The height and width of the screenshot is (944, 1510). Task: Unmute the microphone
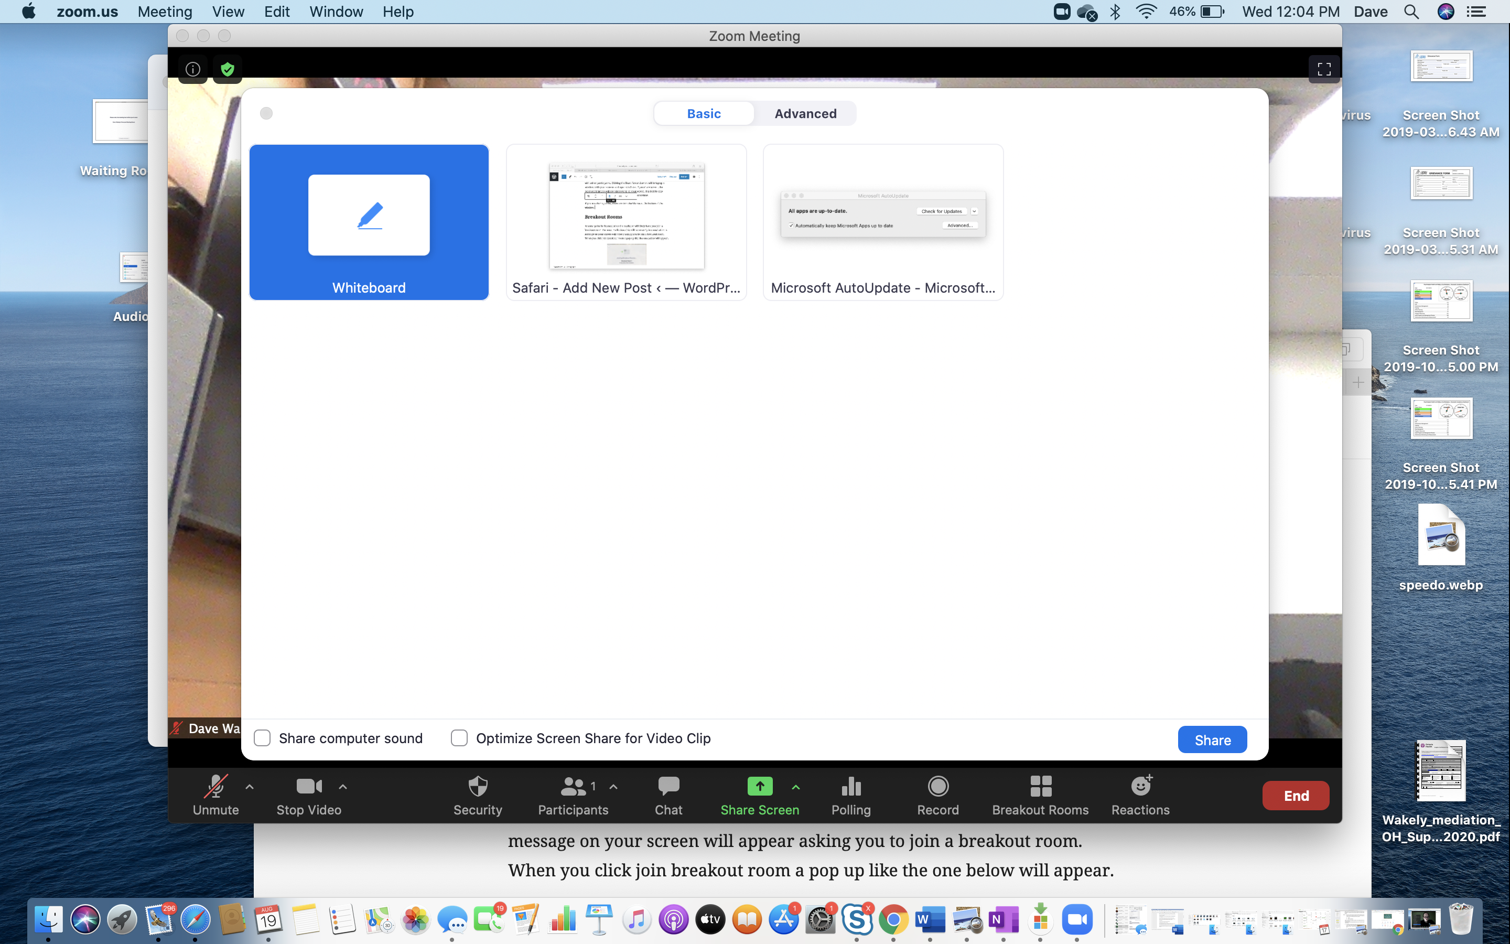coord(215,788)
